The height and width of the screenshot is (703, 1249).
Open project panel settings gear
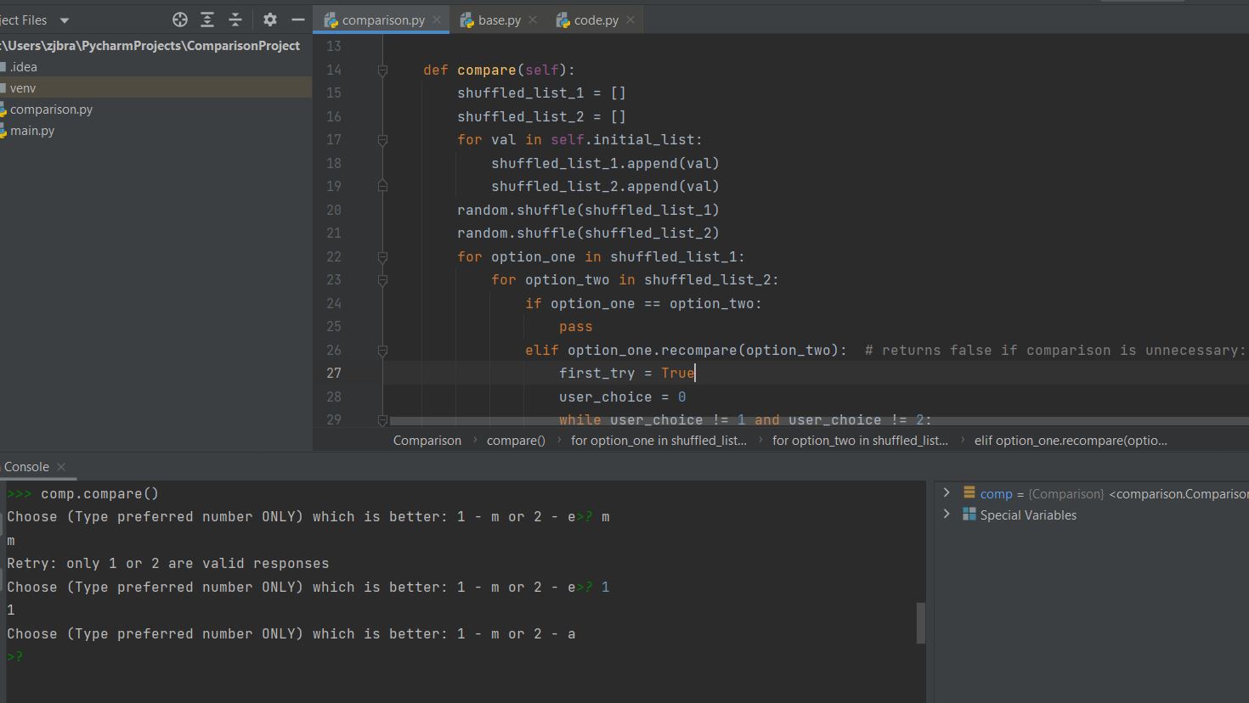[270, 20]
